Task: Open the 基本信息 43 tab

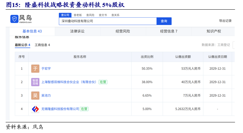Action: (x=32, y=31)
